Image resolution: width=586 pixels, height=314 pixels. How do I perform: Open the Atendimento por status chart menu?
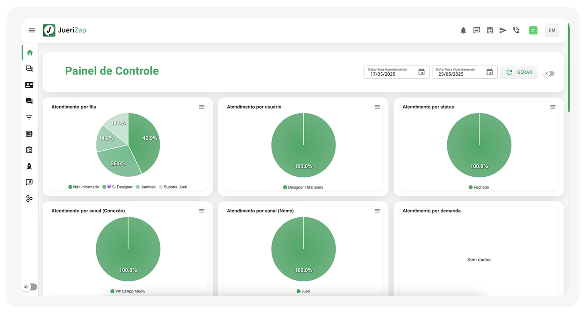coord(553,107)
